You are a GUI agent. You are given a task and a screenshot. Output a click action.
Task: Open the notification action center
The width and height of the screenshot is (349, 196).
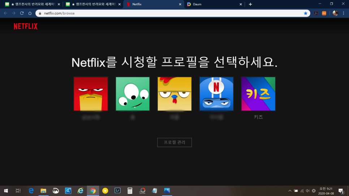pos(341,191)
